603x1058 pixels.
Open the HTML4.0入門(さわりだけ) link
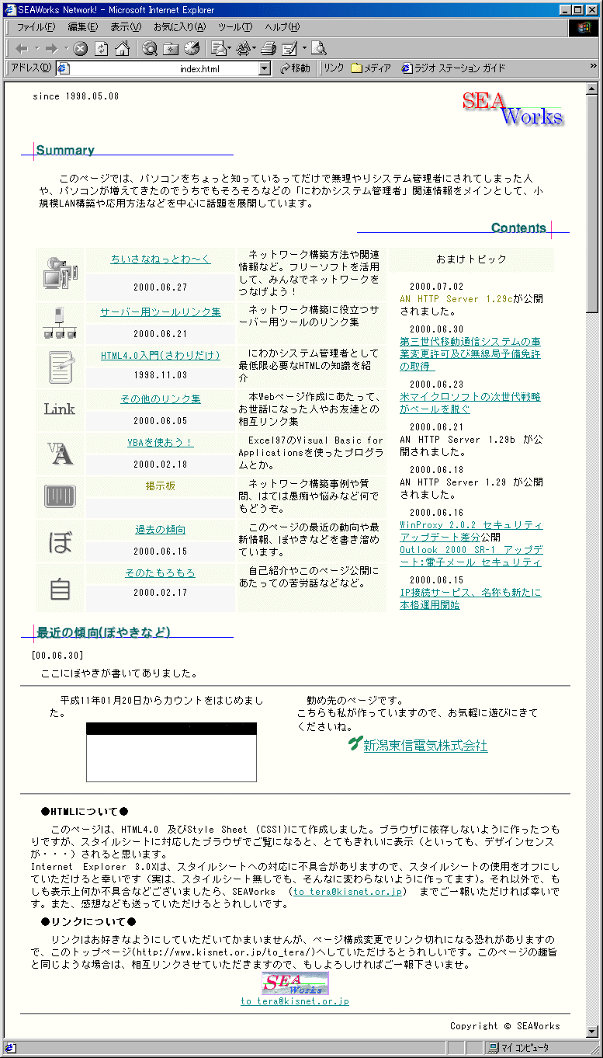pyautogui.click(x=161, y=356)
